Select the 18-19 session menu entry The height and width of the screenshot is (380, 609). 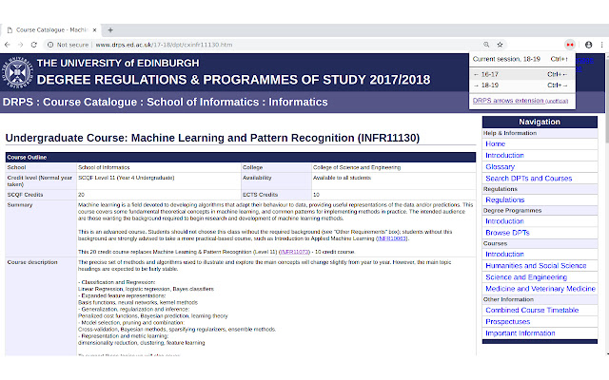coord(522,85)
